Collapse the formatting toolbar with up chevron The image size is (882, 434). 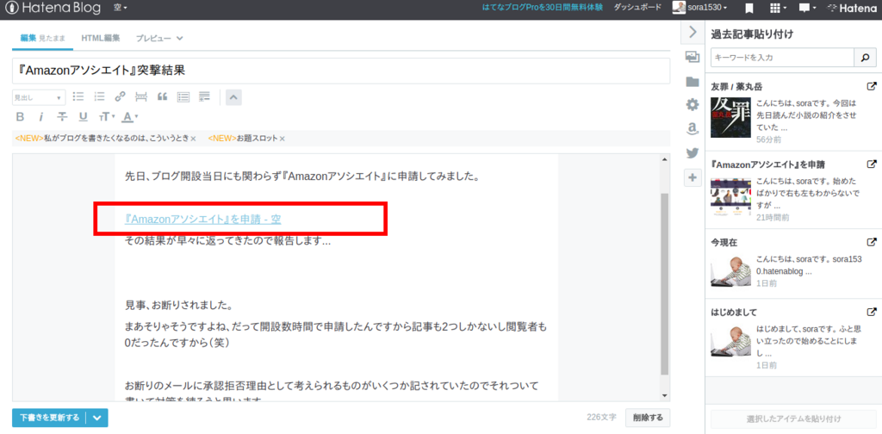(x=234, y=96)
